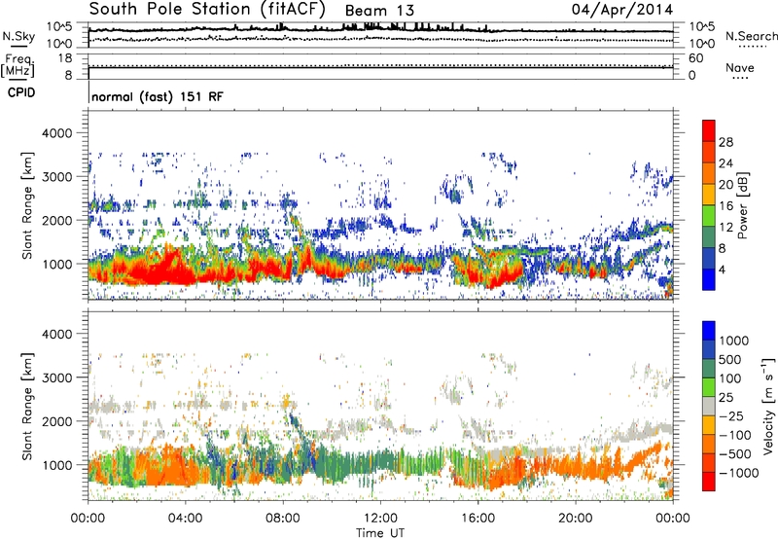Click light green Power segment between 12 and 16
Image resolution: width=778 pixels, height=539 pixels.
(709, 216)
